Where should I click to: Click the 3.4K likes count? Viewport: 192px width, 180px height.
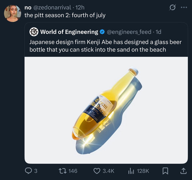(108, 171)
